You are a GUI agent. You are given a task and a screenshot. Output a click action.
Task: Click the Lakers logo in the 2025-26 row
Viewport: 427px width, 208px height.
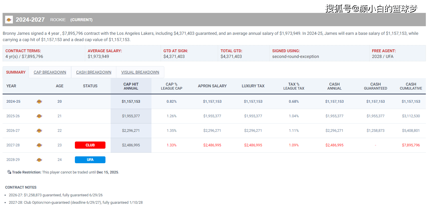39,116
